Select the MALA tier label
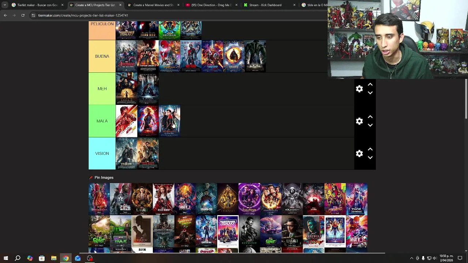The height and width of the screenshot is (263, 468). click(x=102, y=121)
